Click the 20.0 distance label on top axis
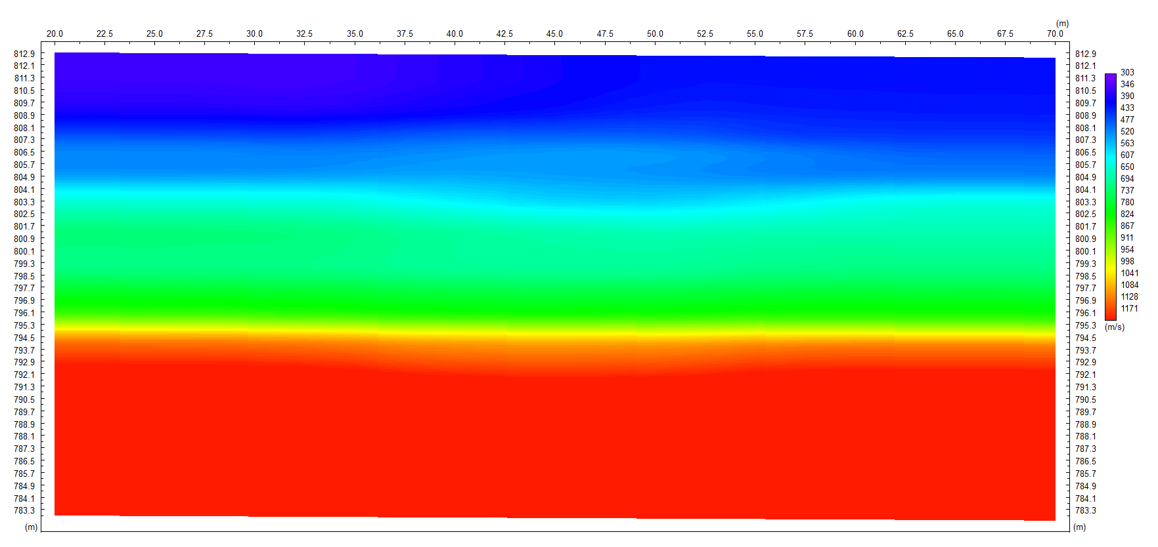Image resolution: width=1158 pixels, height=547 pixels. tap(55, 33)
